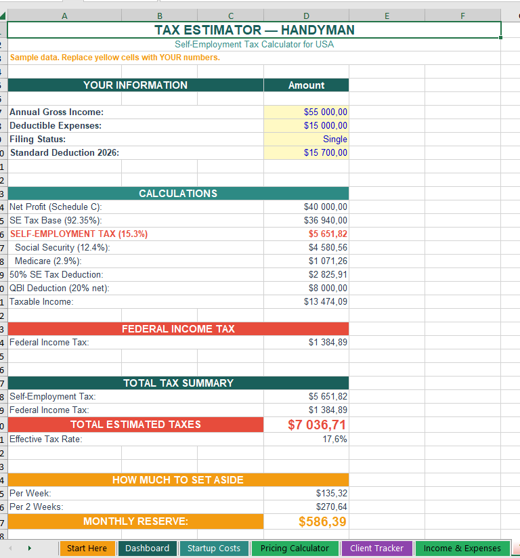Click the Net Profit (Schedule C) label

[56, 207]
